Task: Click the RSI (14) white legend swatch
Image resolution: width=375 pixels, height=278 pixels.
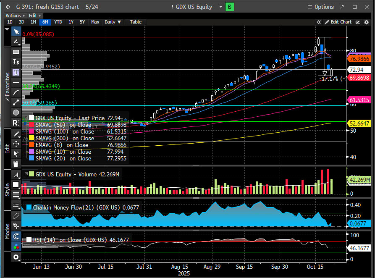Action: (29, 239)
